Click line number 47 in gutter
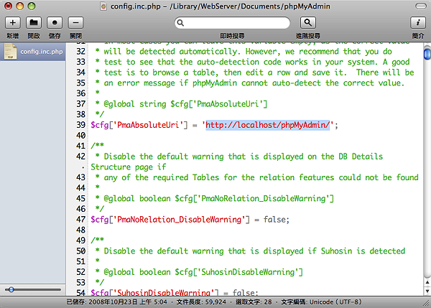This screenshot has height=308, width=431. coord(80,220)
